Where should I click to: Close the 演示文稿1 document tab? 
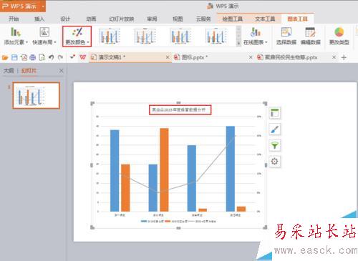click(168, 57)
